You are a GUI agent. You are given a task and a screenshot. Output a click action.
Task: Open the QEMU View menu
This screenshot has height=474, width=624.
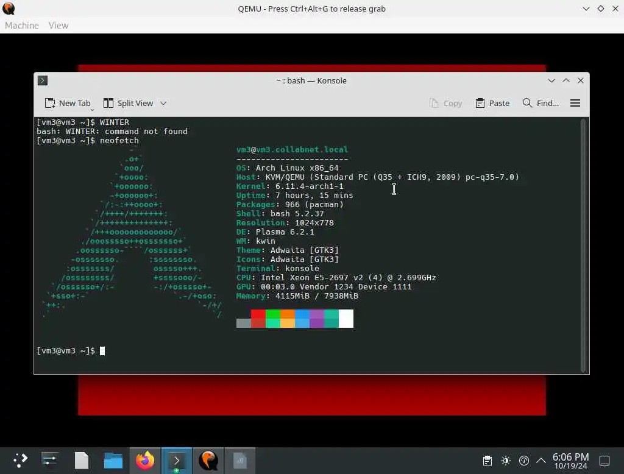[58, 25]
